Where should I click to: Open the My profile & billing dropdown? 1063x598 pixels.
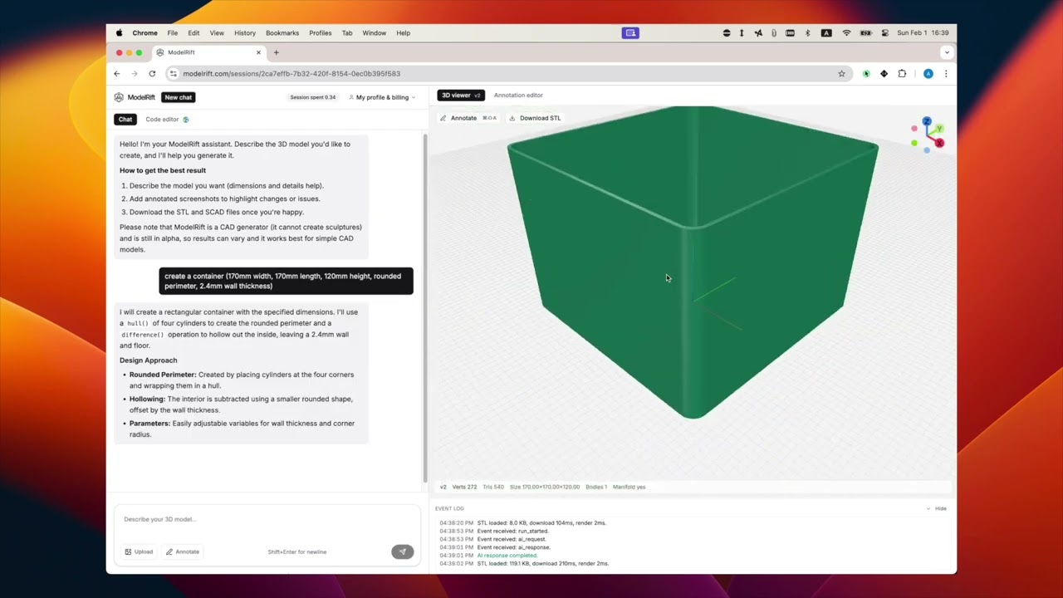point(383,97)
